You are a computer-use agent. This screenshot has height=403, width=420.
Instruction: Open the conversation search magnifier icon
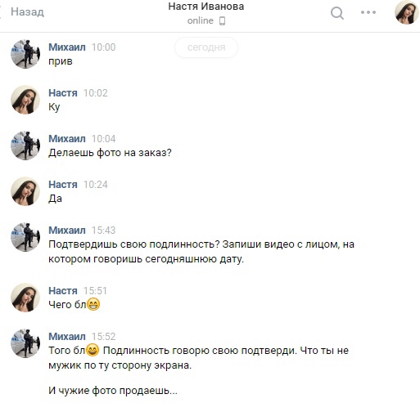click(x=337, y=13)
